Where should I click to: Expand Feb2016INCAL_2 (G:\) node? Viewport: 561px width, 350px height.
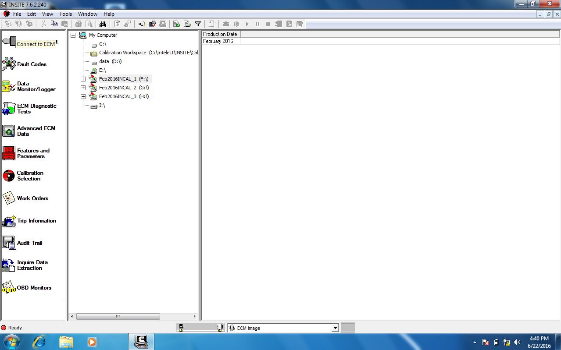click(x=83, y=88)
